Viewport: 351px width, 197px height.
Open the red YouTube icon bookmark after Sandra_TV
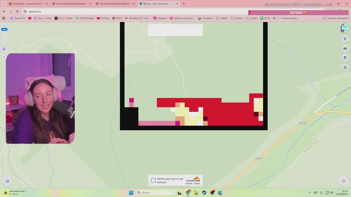[x=30, y=18]
